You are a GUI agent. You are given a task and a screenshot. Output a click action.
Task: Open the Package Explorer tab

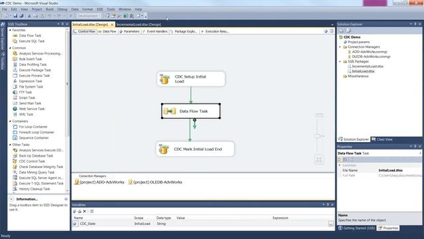(x=184, y=31)
